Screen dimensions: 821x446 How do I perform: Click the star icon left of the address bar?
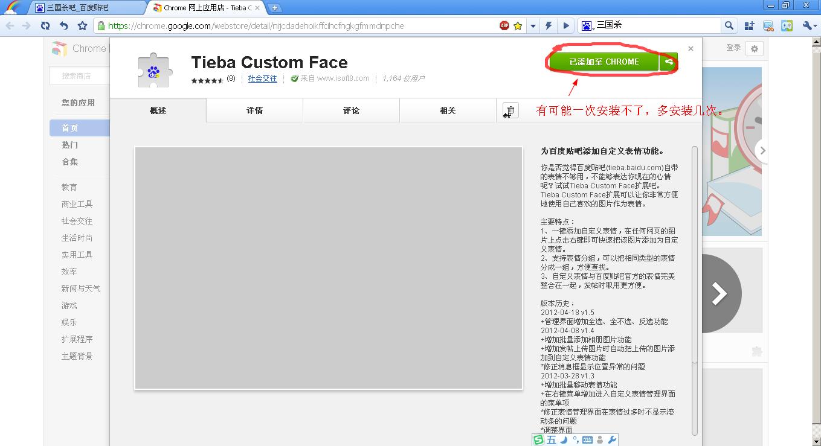[x=83, y=25]
